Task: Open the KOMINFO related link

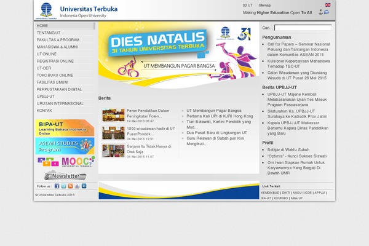Action: point(281,198)
